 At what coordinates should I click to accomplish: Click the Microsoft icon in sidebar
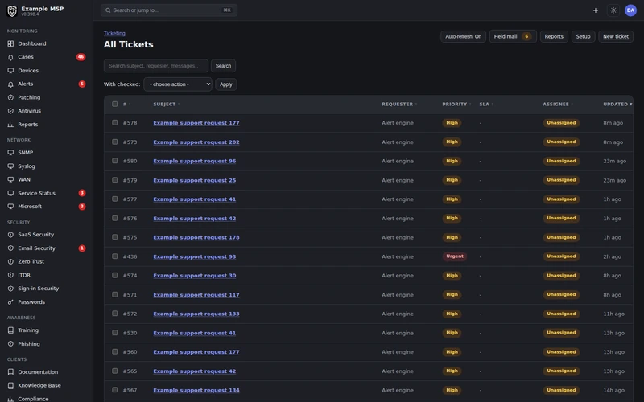pos(10,207)
